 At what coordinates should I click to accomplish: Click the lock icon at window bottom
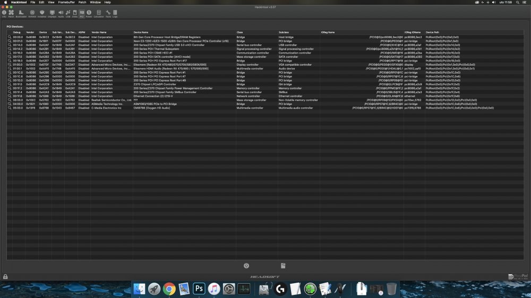(5, 276)
